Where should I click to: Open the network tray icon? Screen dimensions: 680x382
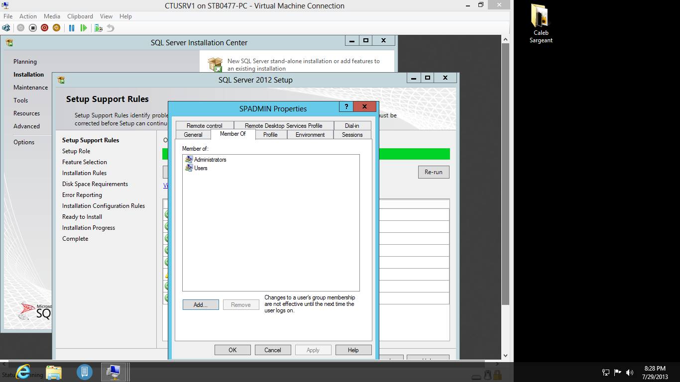pos(606,372)
